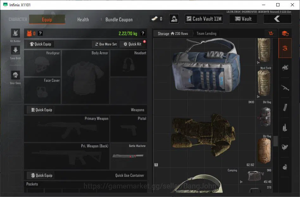The width and height of the screenshot is (300, 197).
Task: Select the ammo bullets category icon
Action: point(285,128)
